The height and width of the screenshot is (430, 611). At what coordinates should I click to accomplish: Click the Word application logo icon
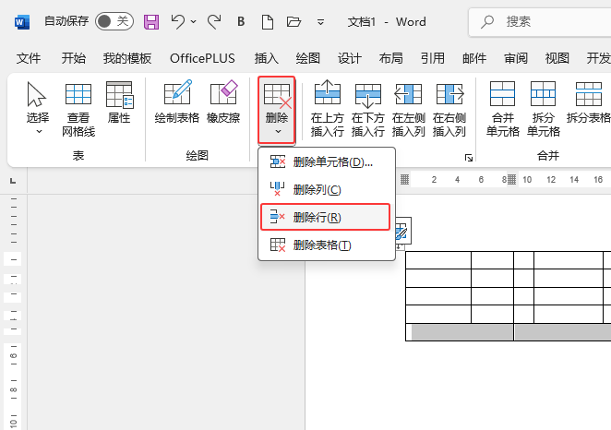tap(22, 22)
